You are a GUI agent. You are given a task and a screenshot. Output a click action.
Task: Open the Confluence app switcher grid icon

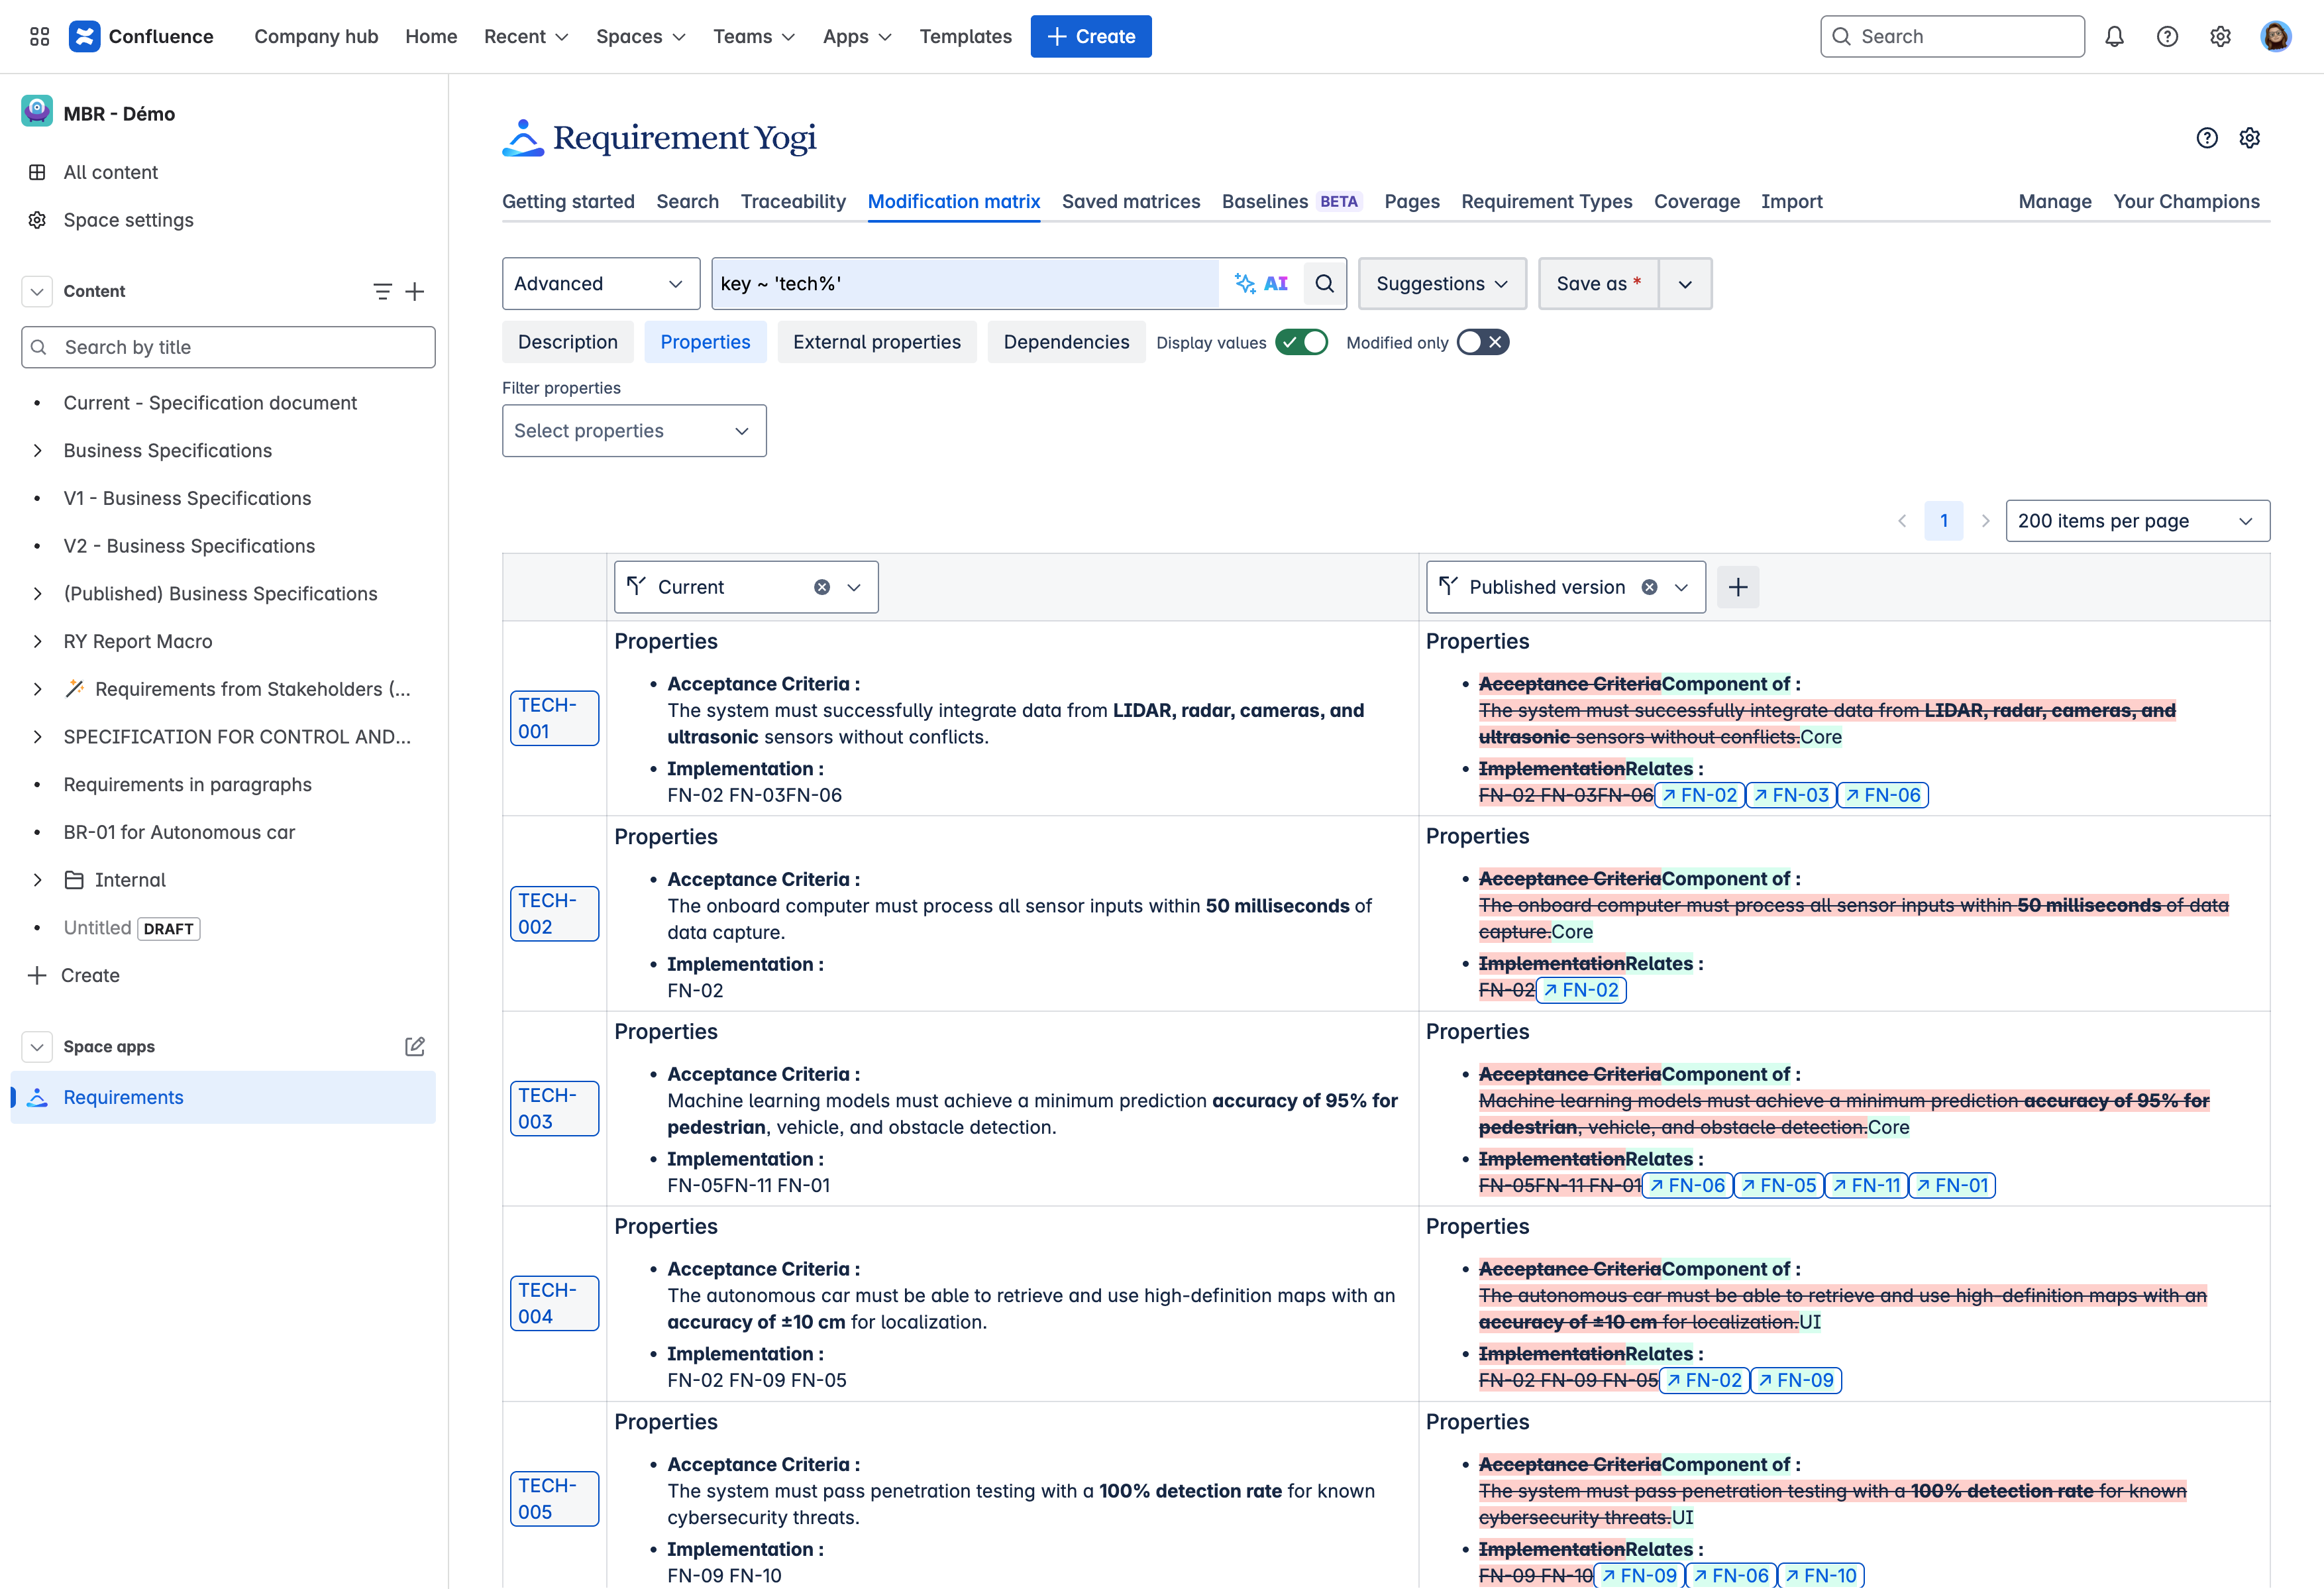coord(40,37)
